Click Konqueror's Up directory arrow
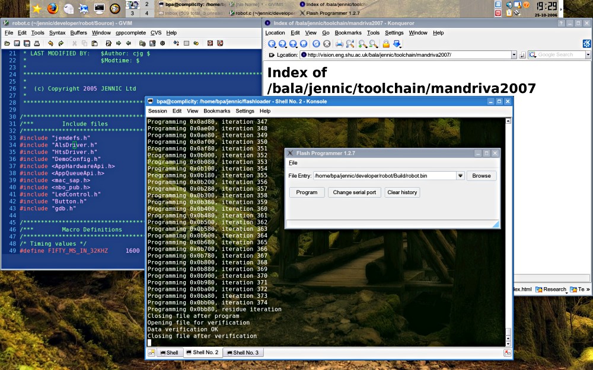The height and width of the screenshot is (370, 593). 293,44
